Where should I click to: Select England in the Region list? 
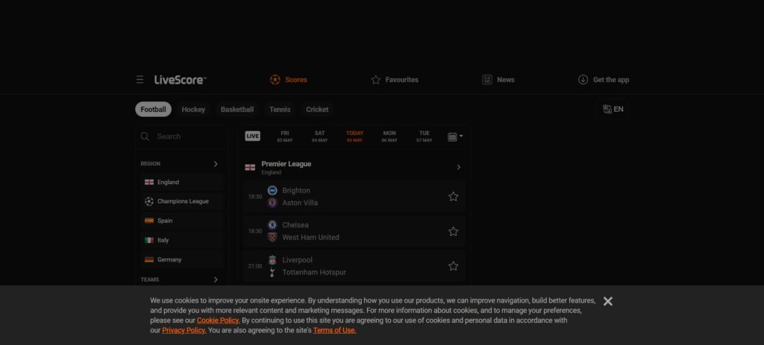point(182,182)
